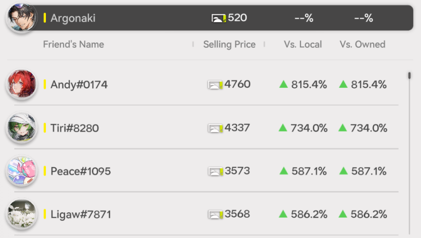The width and height of the screenshot is (421, 238).
Task: Sort list by Vs. Owned header
Action: (x=362, y=44)
